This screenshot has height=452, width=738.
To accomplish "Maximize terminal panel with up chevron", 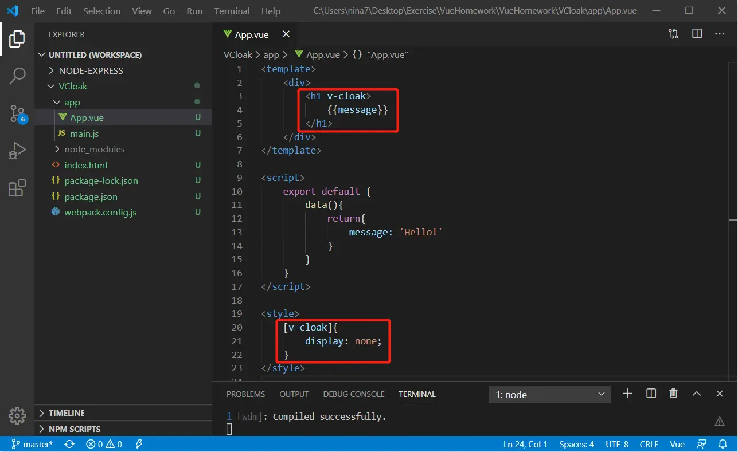I will (697, 394).
